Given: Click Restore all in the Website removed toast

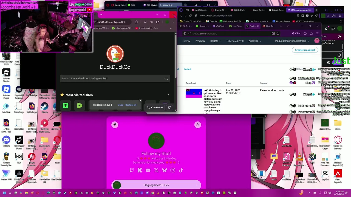Looking at the screenshot, I should (x=131, y=105).
